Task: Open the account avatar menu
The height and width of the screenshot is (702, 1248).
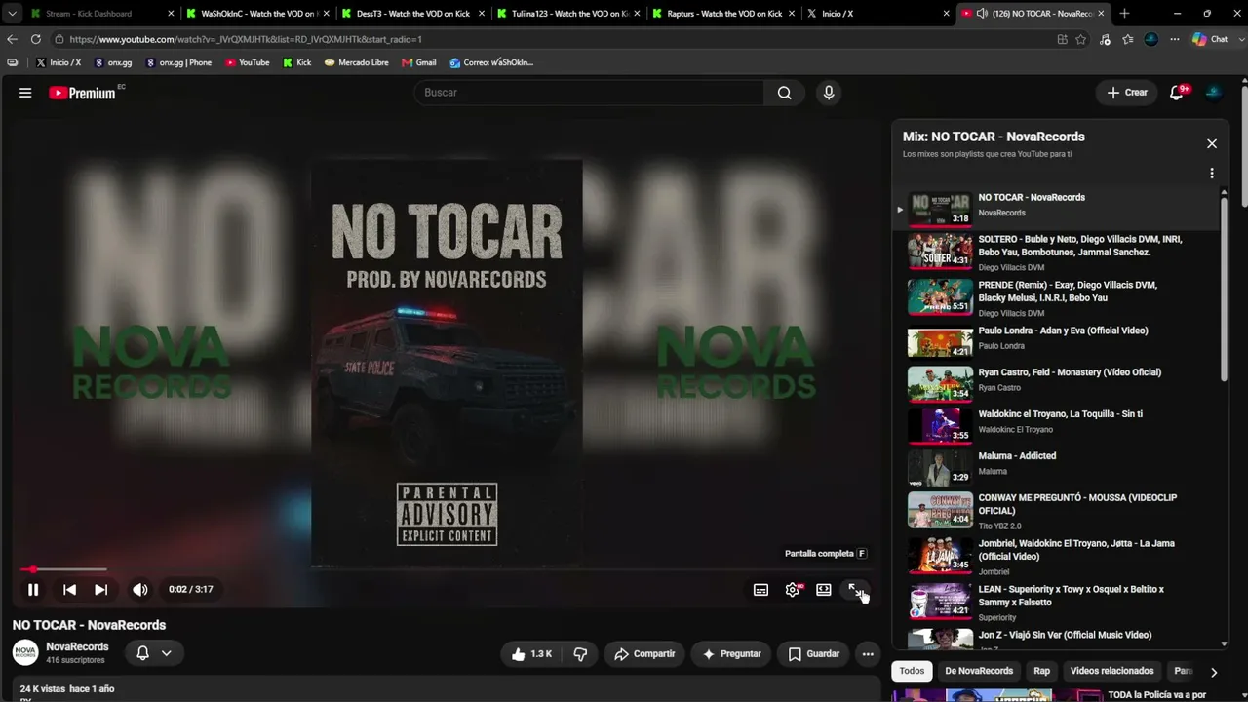Action: (x=1214, y=93)
